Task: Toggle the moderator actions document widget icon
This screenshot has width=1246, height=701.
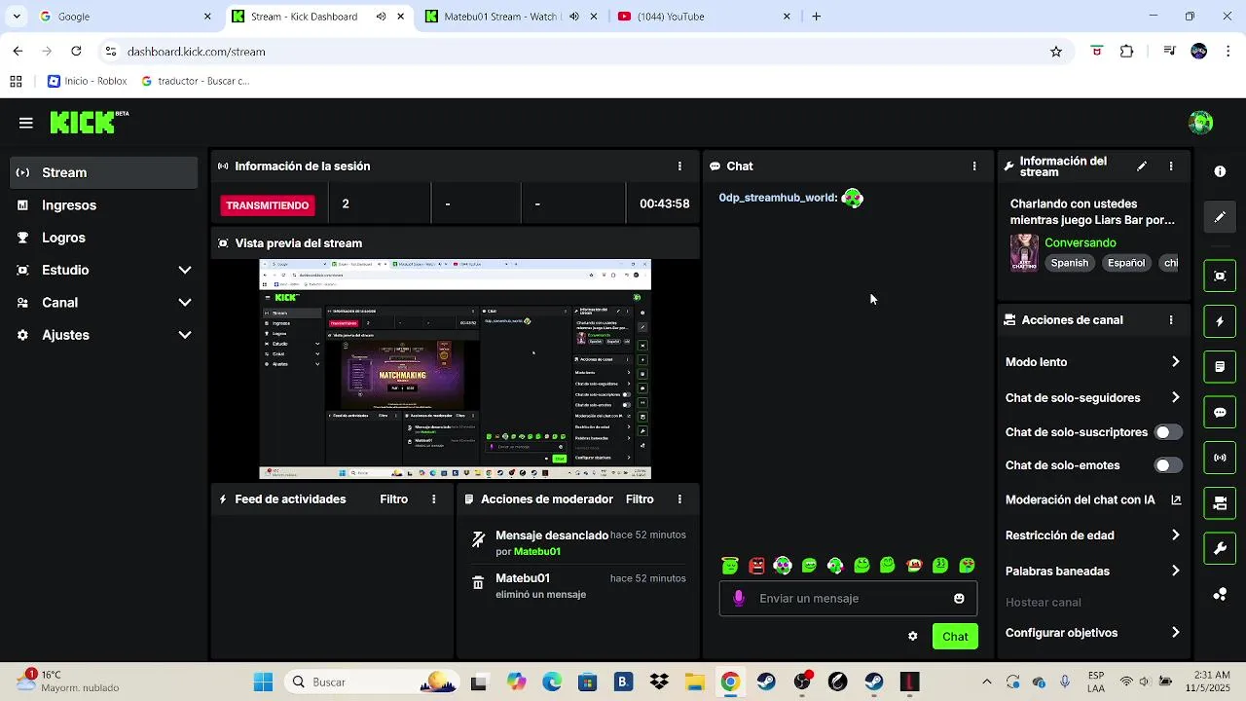Action: 1220,367
